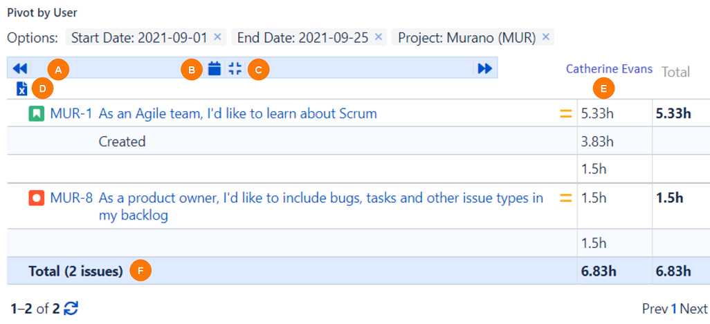
Task: Open the calendar date picker icon
Action: (x=215, y=68)
